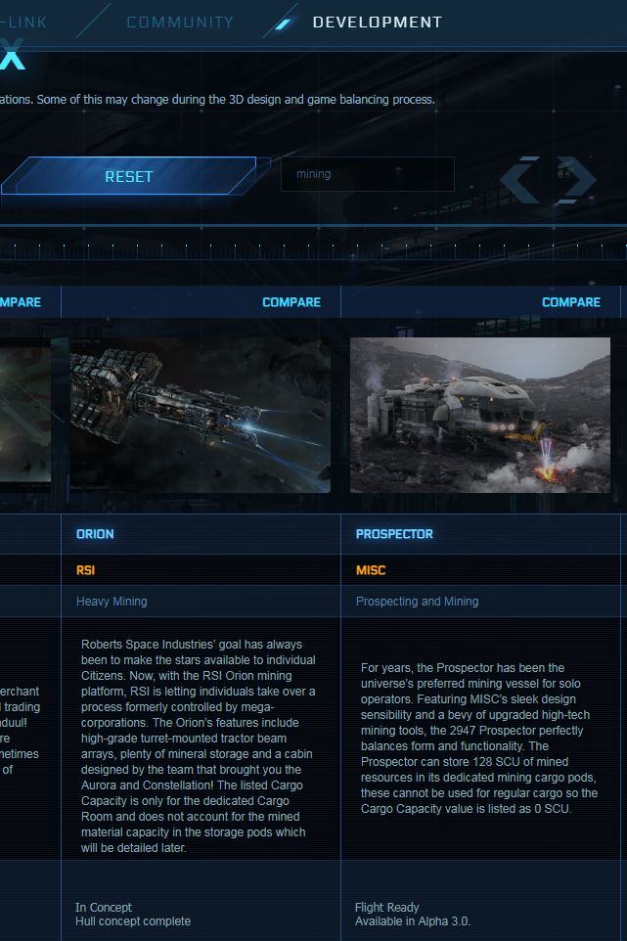Select the MISC manufacturer label
Screen dimensions: 627x941
click(x=371, y=570)
